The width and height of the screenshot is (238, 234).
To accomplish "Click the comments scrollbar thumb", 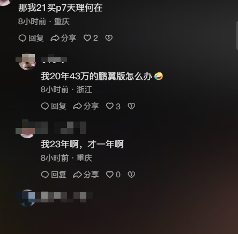I will click(x=237, y=35).
